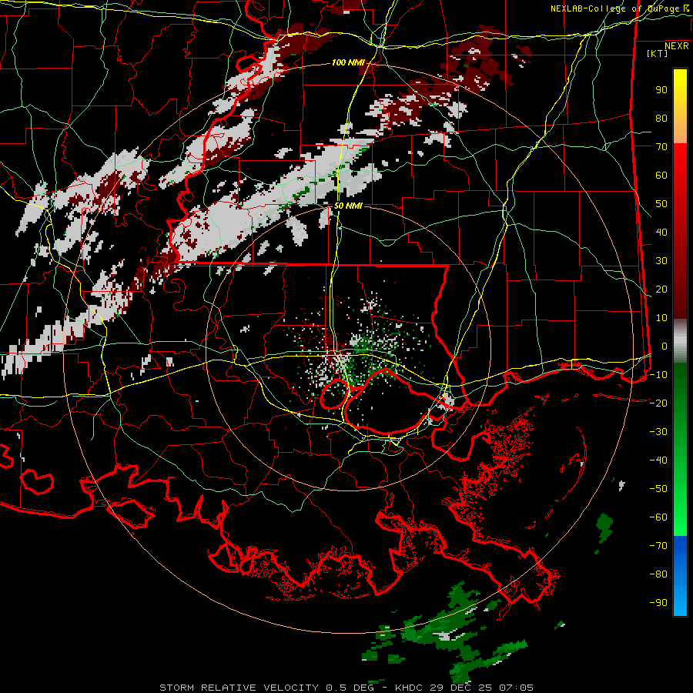The width and height of the screenshot is (693, 693).
Task: Click the -80 value on velocity scale
Action: (x=658, y=574)
